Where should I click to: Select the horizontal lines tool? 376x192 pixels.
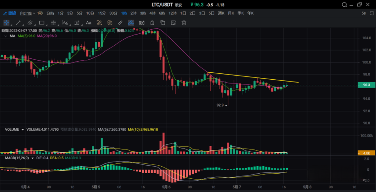point(54,23)
